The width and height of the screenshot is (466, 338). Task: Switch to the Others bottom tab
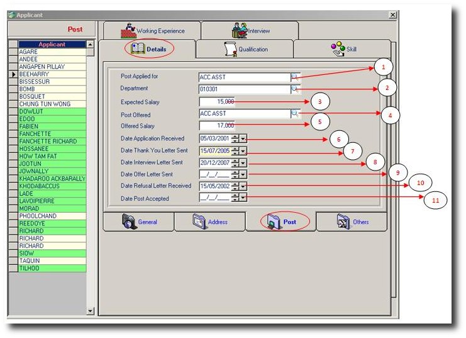[x=352, y=222]
